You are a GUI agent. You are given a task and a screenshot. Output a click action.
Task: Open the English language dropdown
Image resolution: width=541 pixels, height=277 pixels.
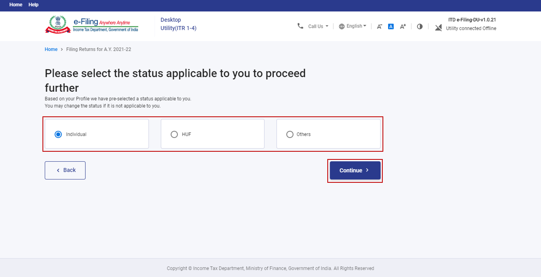[356, 26]
